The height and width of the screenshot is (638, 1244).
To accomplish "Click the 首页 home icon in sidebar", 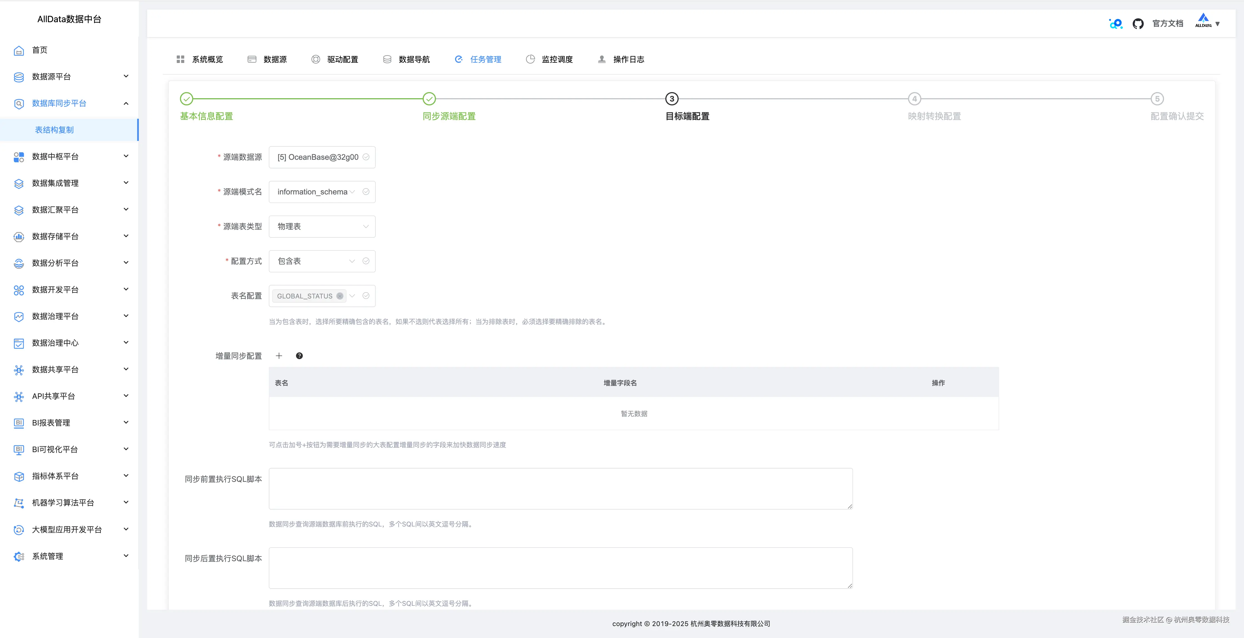I will coord(19,50).
